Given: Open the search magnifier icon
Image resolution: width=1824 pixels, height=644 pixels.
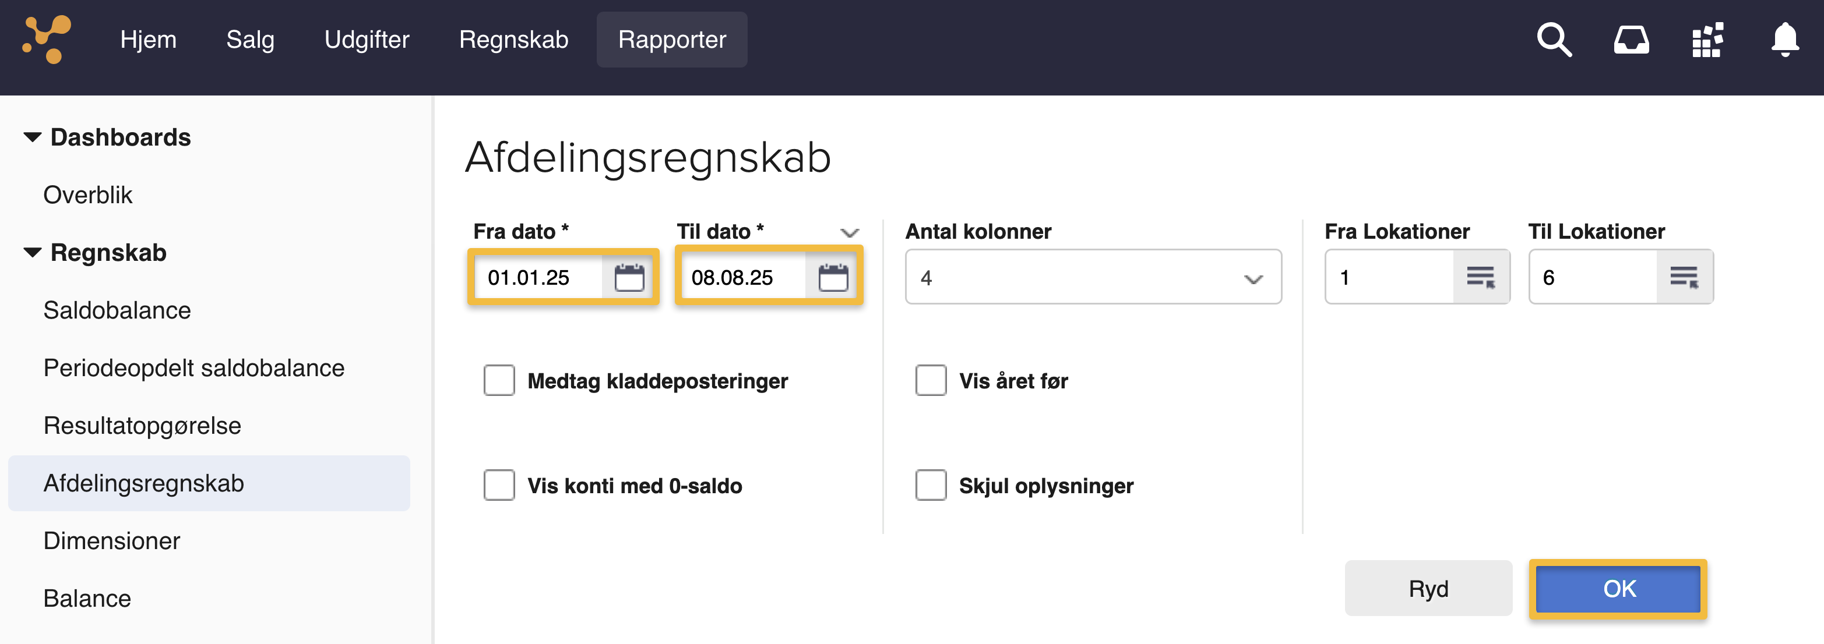Looking at the screenshot, I should click(x=1554, y=40).
